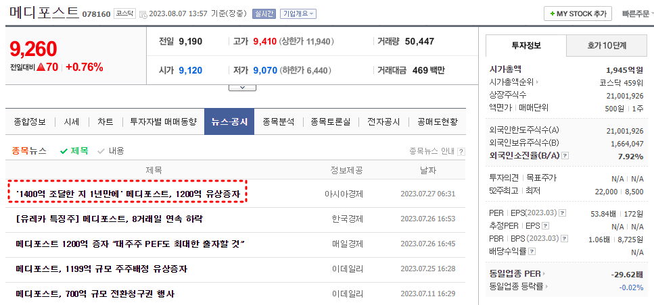Click the 외국인보유주식수 value 1,664,047
The height and width of the screenshot is (305, 654).
[626, 144]
